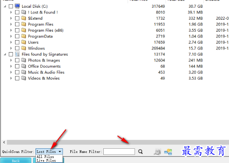
Task: Expand the ProgramData folder
Action: point(11,36)
